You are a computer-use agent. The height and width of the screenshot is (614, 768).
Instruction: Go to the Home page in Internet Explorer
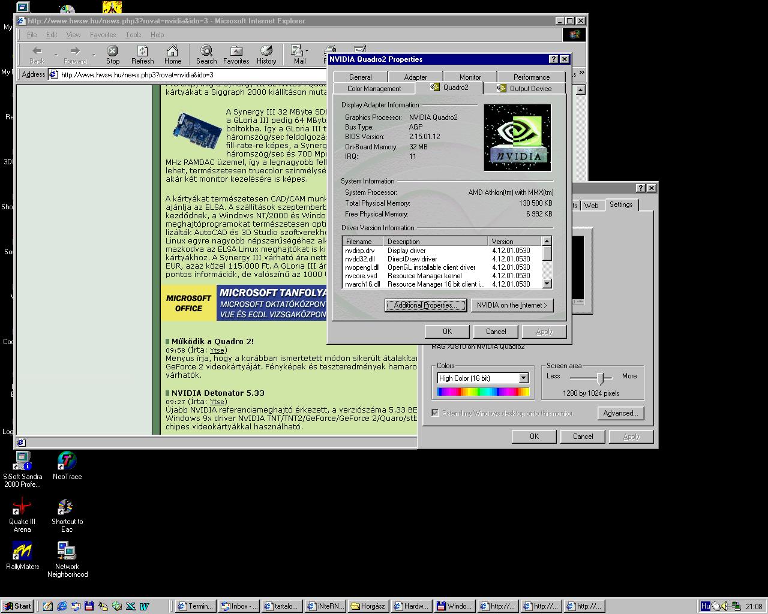click(173, 54)
